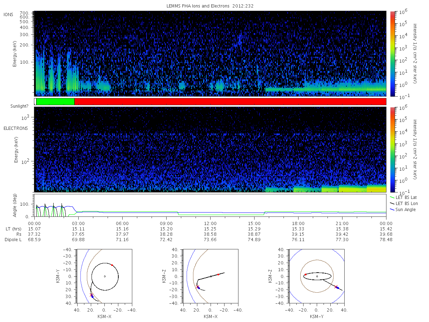Click the electrons intensity color scale bar
The width and height of the screenshot is (429, 322).
[392, 149]
